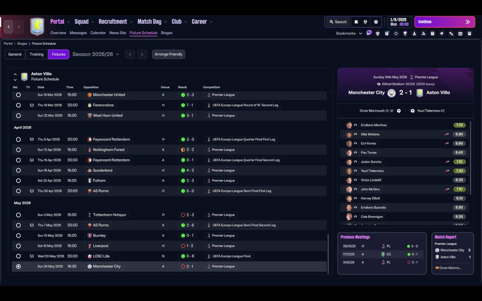Click the last notebook bookmark icon
482x301 pixels.
[470, 33]
